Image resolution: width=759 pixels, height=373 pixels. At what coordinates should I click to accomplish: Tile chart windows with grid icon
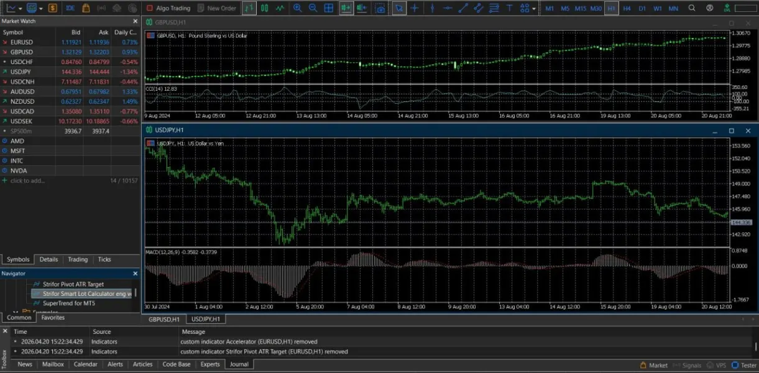tap(329, 8)
